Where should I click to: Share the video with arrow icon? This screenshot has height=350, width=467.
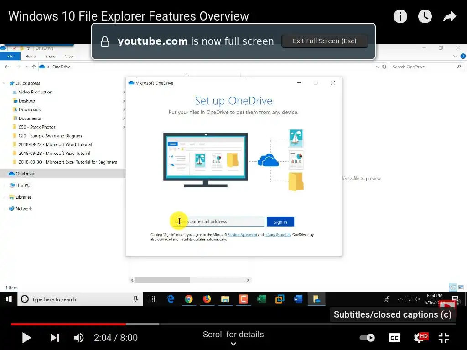point(449,16)
